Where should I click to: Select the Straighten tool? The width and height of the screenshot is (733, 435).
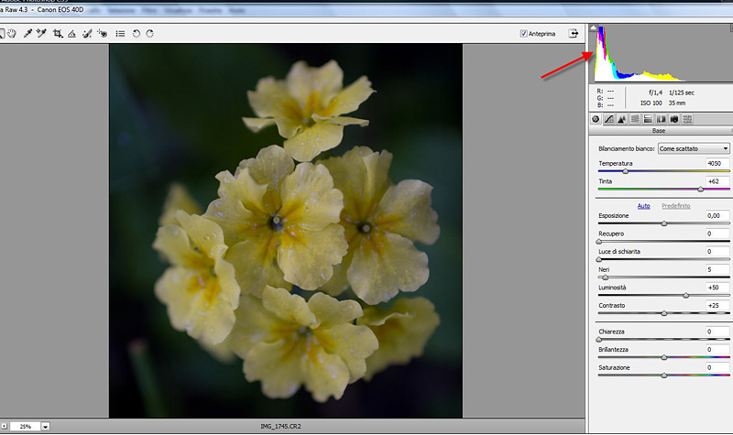(x=72, y=34)
